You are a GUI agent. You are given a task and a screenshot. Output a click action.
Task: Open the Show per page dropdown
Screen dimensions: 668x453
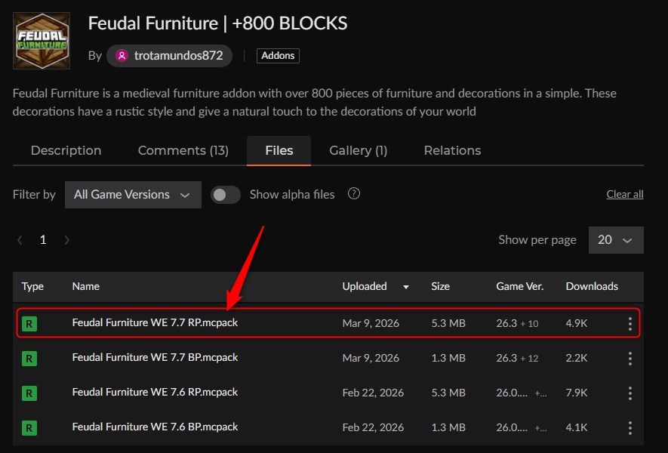tap(615, 239)
